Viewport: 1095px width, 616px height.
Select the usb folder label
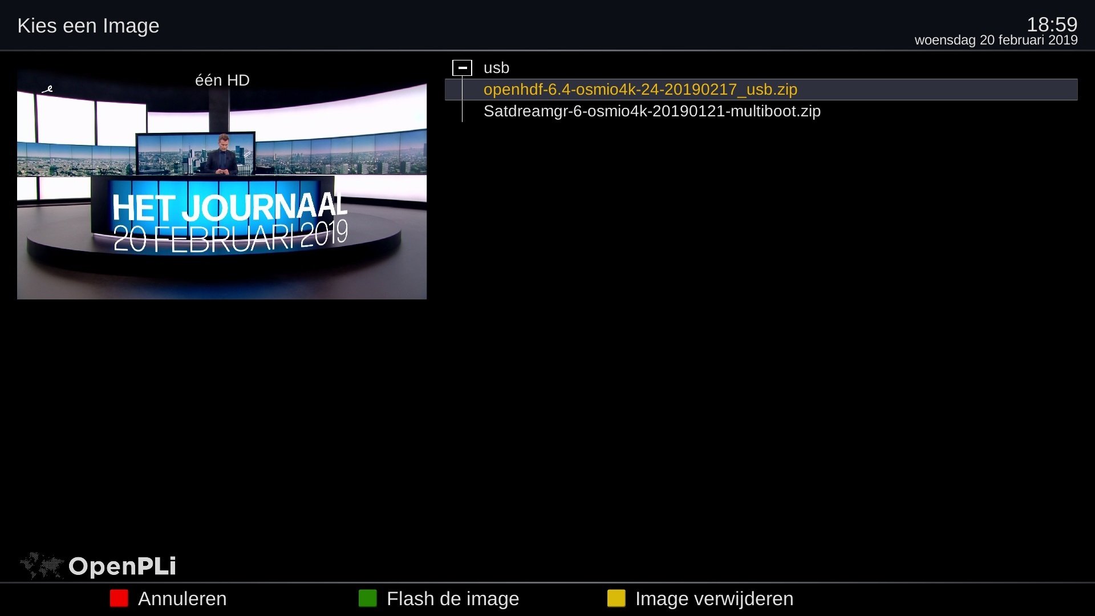496,68
